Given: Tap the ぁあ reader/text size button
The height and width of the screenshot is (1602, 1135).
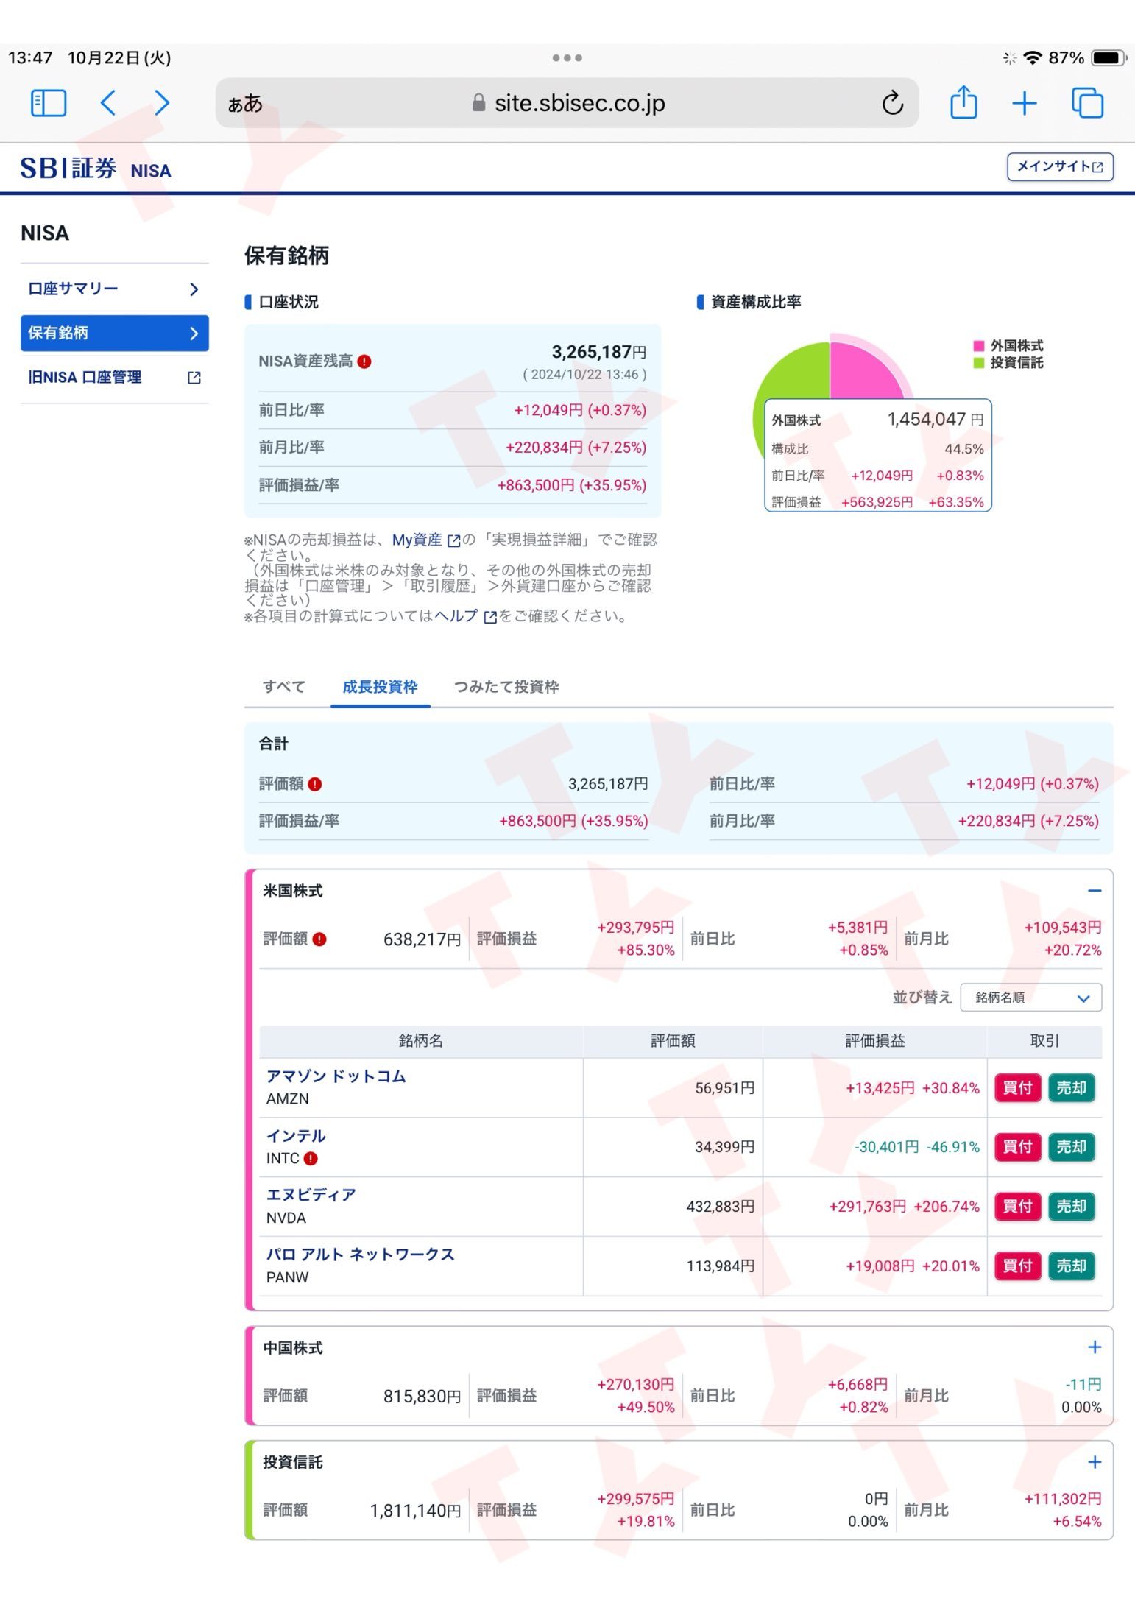Looking at the screenshot, I should 245,104.
